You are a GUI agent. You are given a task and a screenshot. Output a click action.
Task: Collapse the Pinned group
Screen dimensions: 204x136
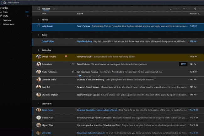point(39,19)
